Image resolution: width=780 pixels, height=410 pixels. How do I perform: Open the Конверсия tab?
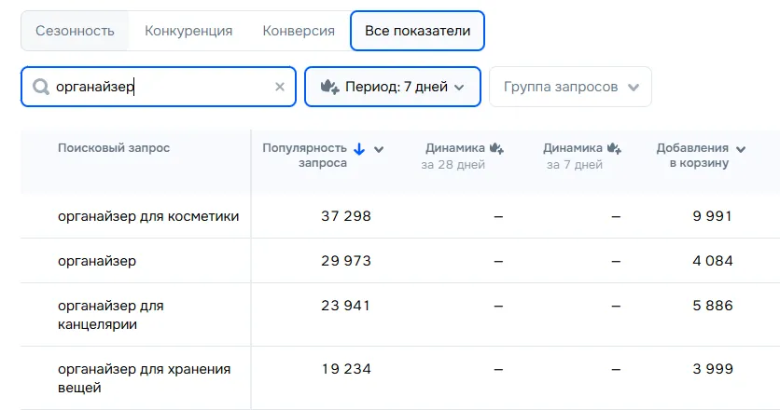coord(299,31)
